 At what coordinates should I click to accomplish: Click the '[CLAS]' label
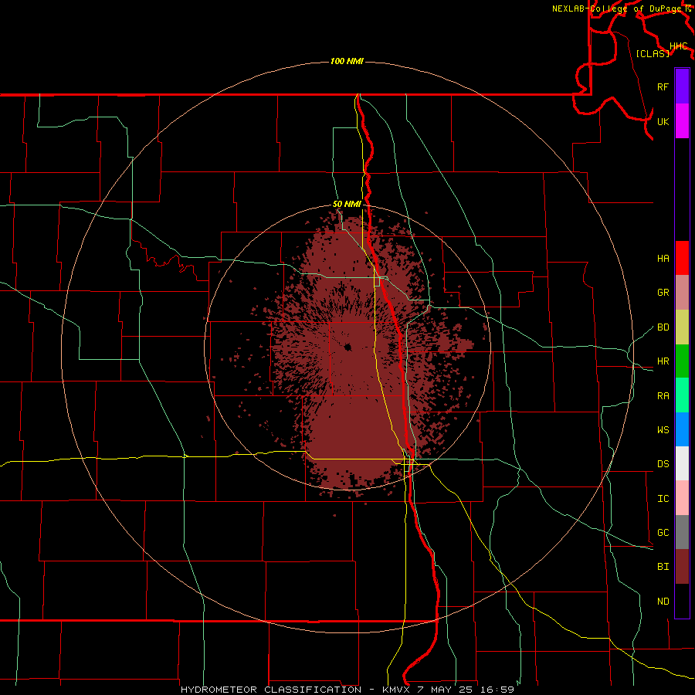click(x=653, y=53)
